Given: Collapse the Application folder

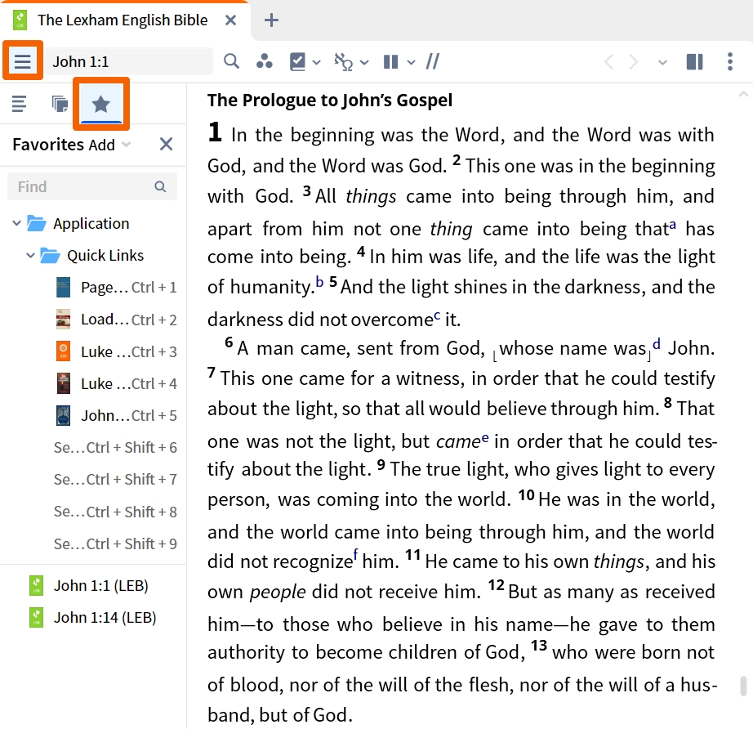Looking at the screenshot, I should (x=17, y=223).
